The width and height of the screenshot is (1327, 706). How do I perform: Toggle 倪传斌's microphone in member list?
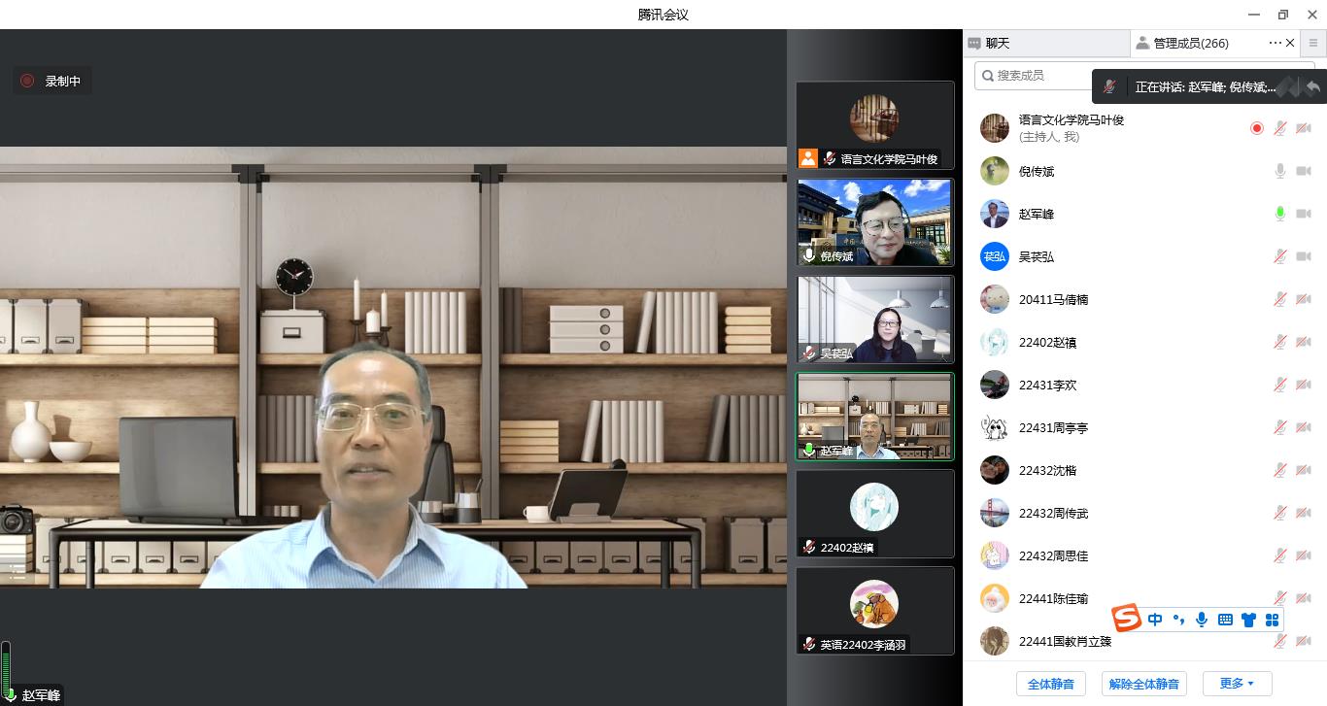point(1280,171)
